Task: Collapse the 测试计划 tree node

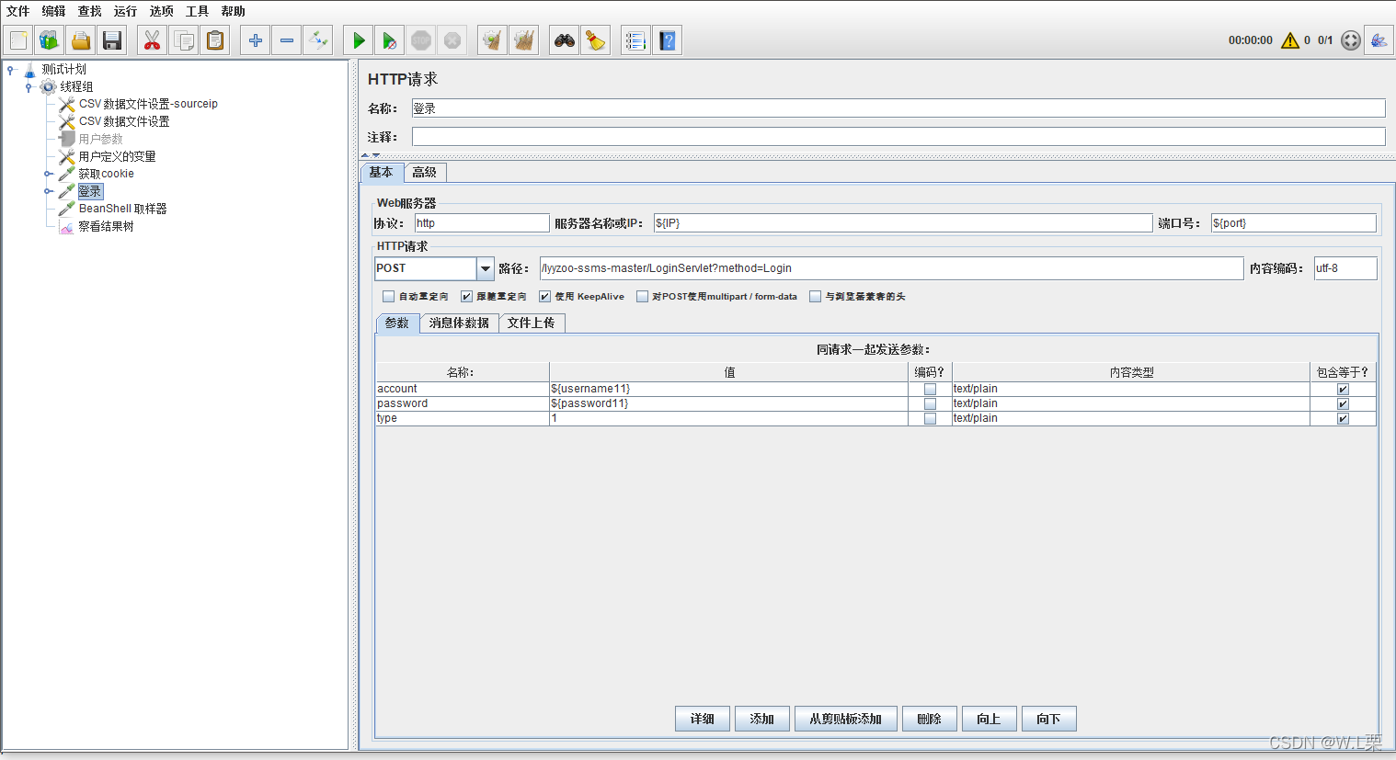Action: (10, 70)
